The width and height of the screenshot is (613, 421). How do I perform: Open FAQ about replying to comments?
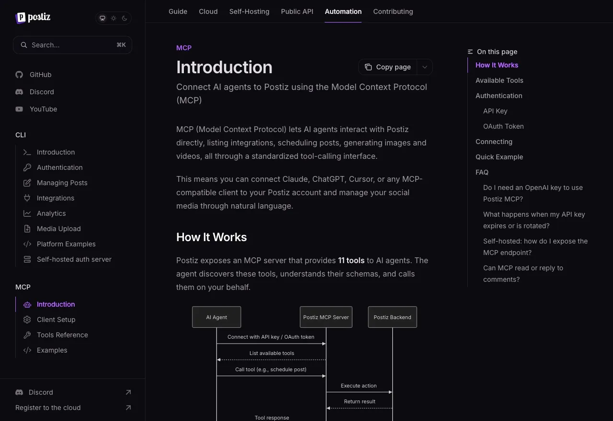click(x=523, y=274)
